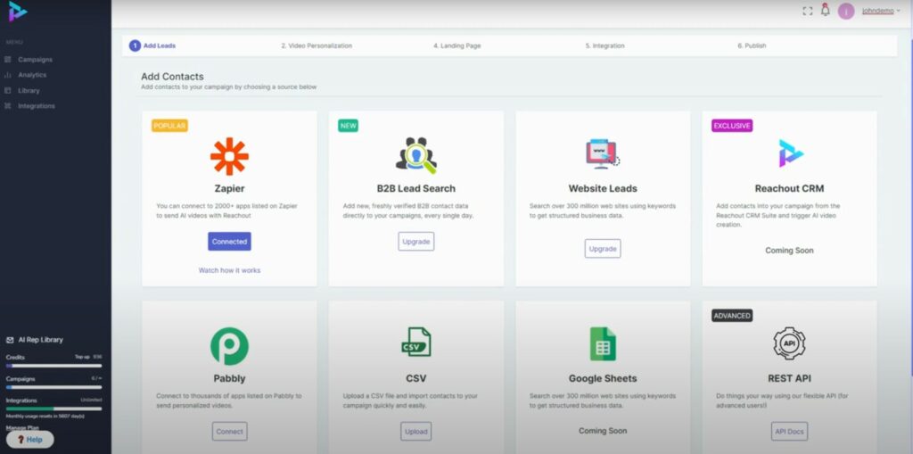Click the Monthly usage resets text
This screenshot has height=454, width=913.
tap(45, 417)
